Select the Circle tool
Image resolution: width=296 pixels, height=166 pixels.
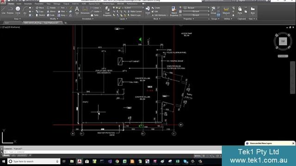[x=18, y=10]
